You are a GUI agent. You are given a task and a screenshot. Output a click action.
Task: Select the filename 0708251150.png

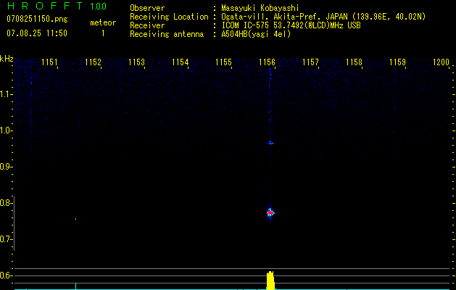[x=37, y=19]
